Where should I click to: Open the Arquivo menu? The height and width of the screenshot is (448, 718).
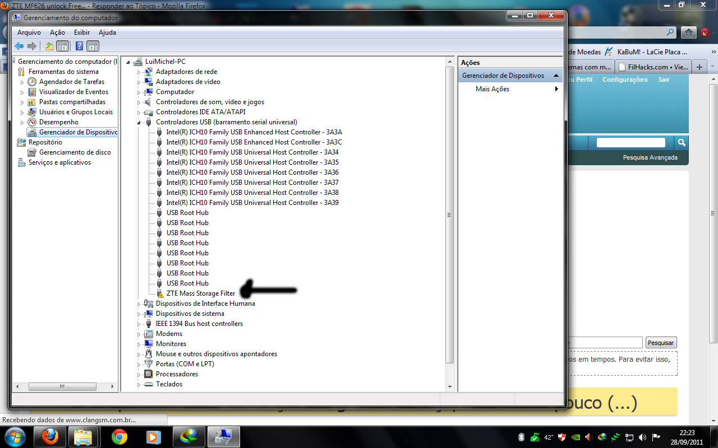[29, 32]
